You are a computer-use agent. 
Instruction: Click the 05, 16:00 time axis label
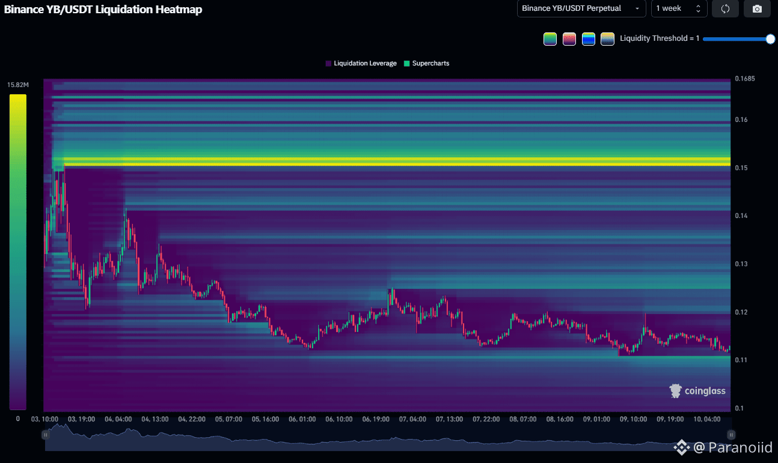265,419
